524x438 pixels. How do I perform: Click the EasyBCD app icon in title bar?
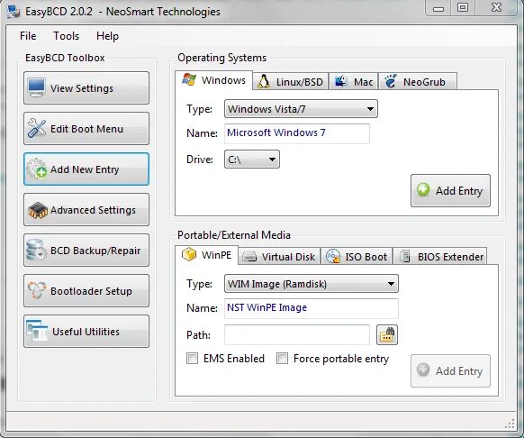(14, 12)
